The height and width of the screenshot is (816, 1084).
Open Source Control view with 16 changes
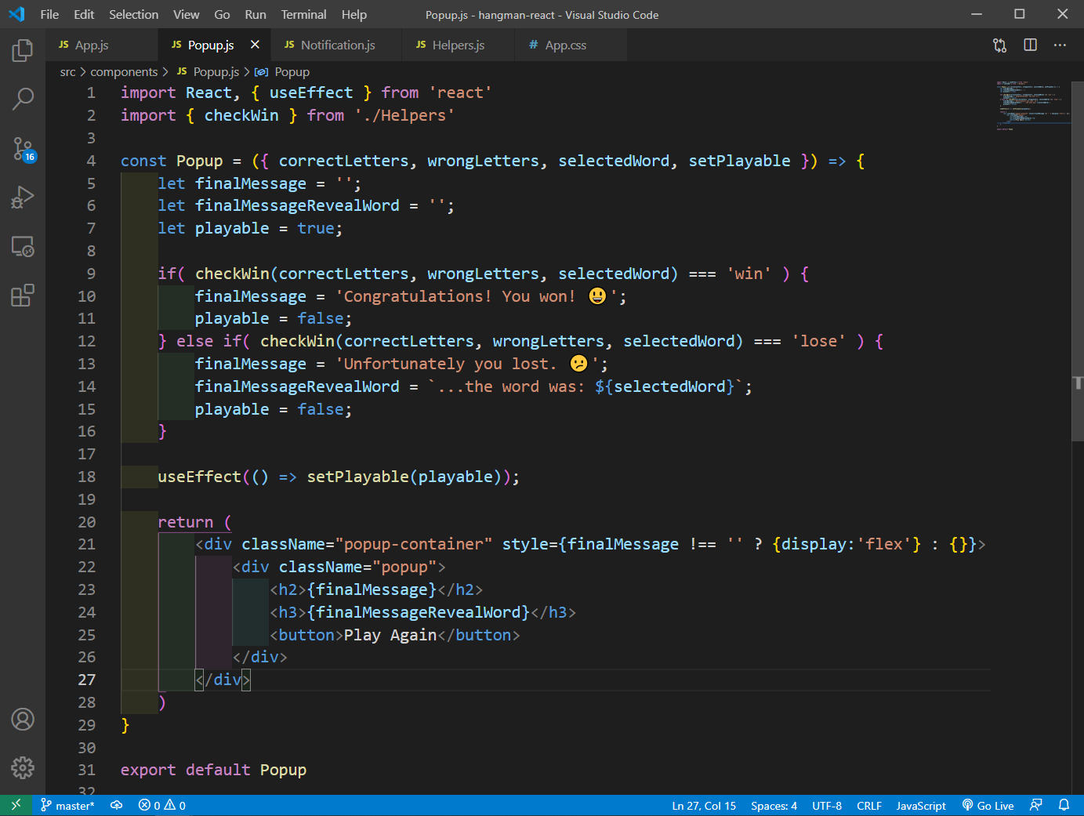[23, 148]
